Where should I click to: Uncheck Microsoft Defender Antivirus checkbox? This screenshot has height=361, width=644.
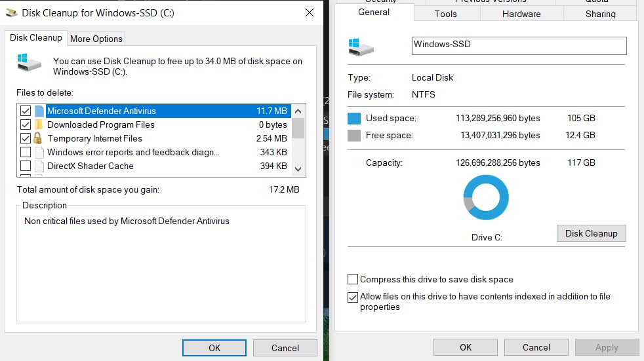point(26,111)
